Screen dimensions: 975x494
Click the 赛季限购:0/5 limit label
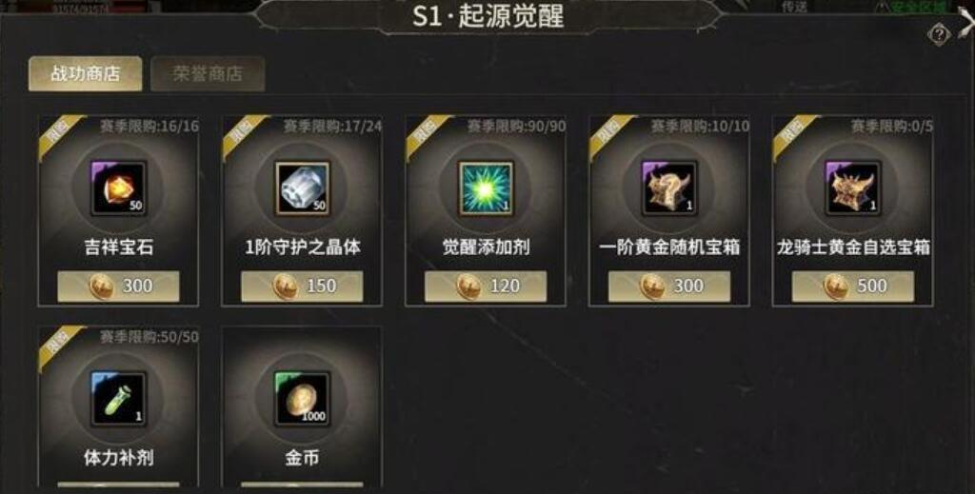click(x=891, y=127)
